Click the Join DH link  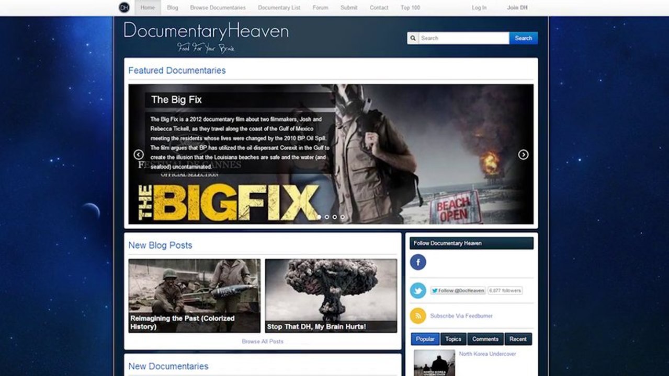[517, 8]
